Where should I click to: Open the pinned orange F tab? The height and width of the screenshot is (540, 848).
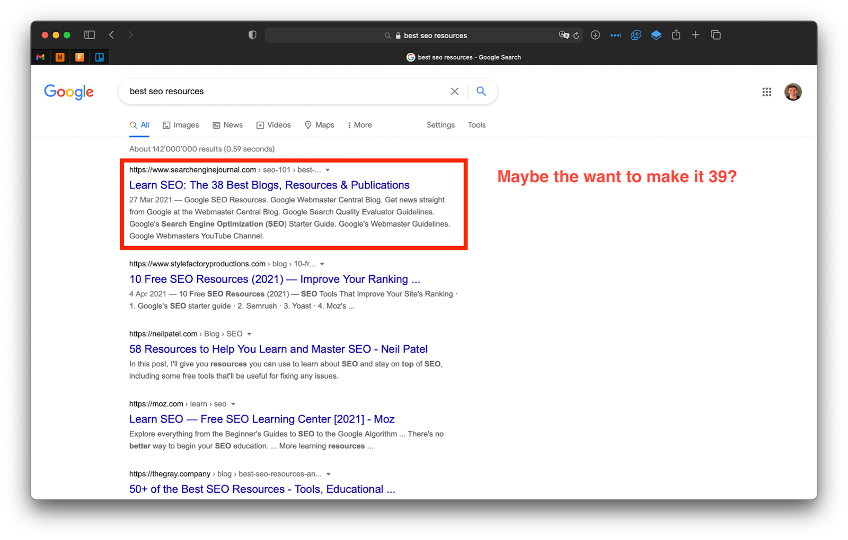[79, 57]
